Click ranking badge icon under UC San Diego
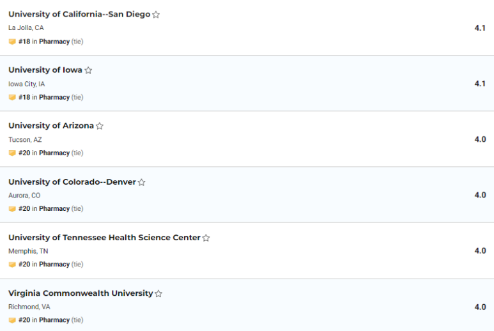This screenshot has height=331, width=494. [12, 42]
